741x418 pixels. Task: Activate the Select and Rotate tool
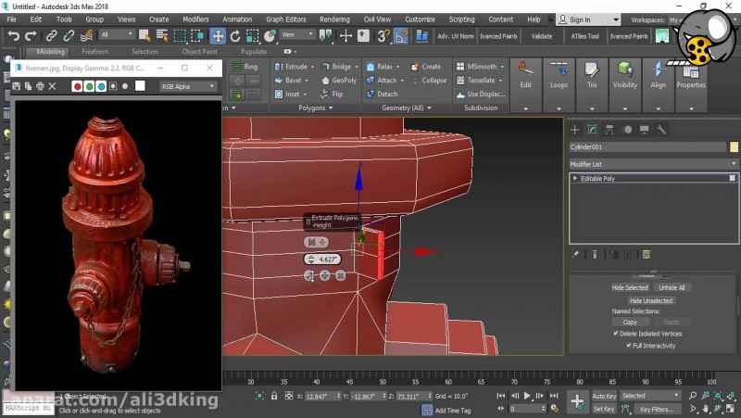235,36
